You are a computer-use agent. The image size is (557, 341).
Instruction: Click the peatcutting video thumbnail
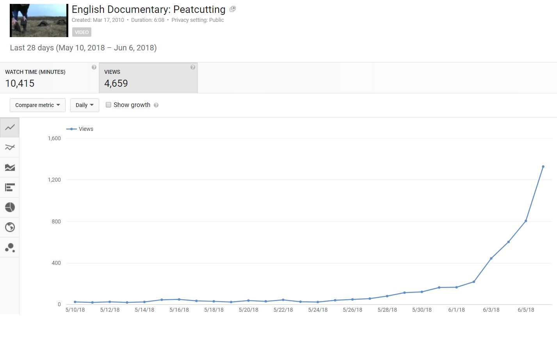click(x=39, y=21)
